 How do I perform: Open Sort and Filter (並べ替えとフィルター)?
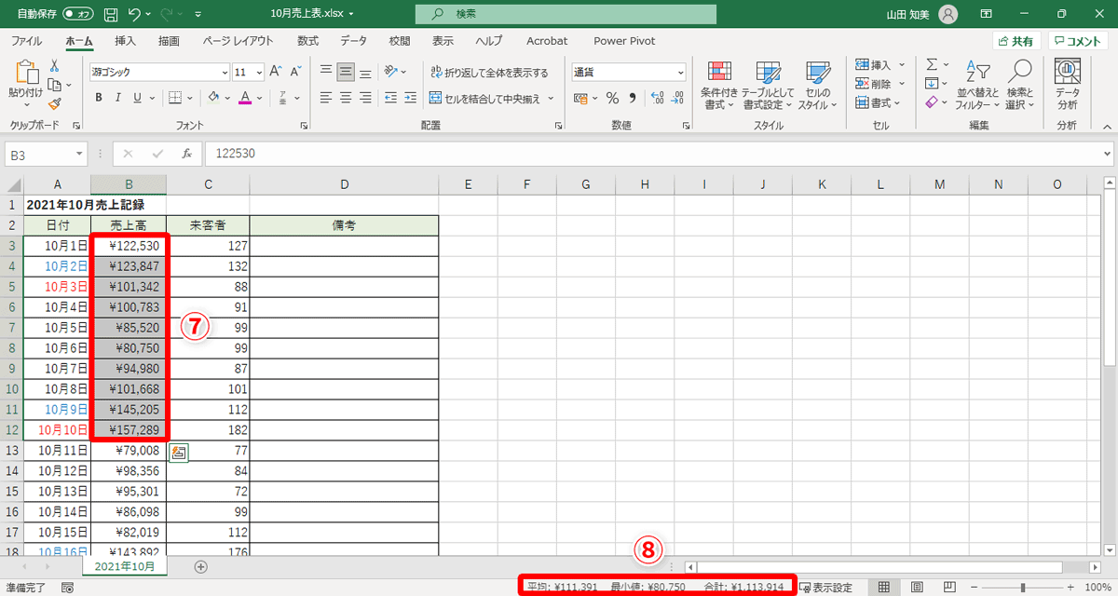(x=976, y=85)
